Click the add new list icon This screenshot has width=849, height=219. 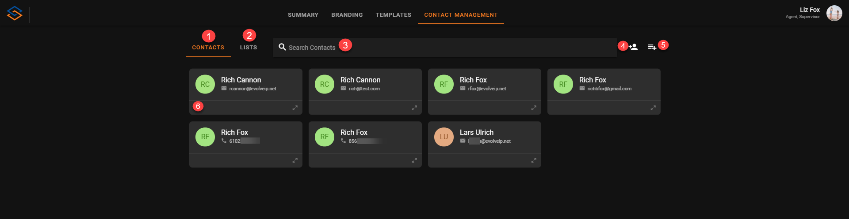[x=652, y=47]
